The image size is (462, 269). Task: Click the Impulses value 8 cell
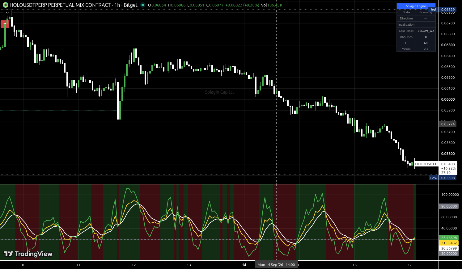[426, 37]
